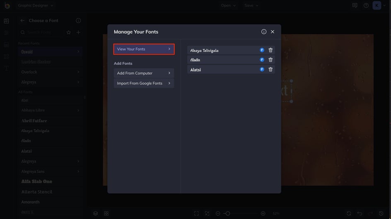Click the blue F badge for Alatsi
This screenshot has height=219, width=391.
pyautogui.click(x=262, y=69)
